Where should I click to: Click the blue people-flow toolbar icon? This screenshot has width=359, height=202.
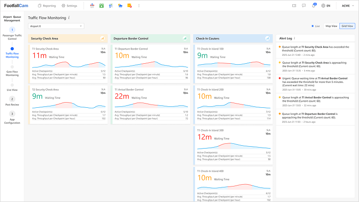[111, 6]
